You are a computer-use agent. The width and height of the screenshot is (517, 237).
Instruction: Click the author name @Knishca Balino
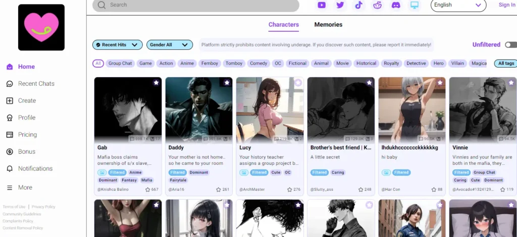(x=113, y=190)
